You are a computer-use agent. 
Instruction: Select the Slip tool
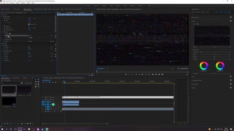[x=36, y=84]
